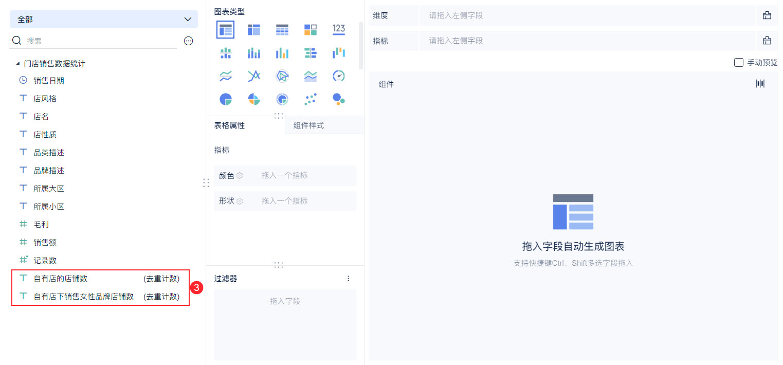The image size is (783, 365).
Task: Select the partitioned line chart icon
Action: click(226, 76)
